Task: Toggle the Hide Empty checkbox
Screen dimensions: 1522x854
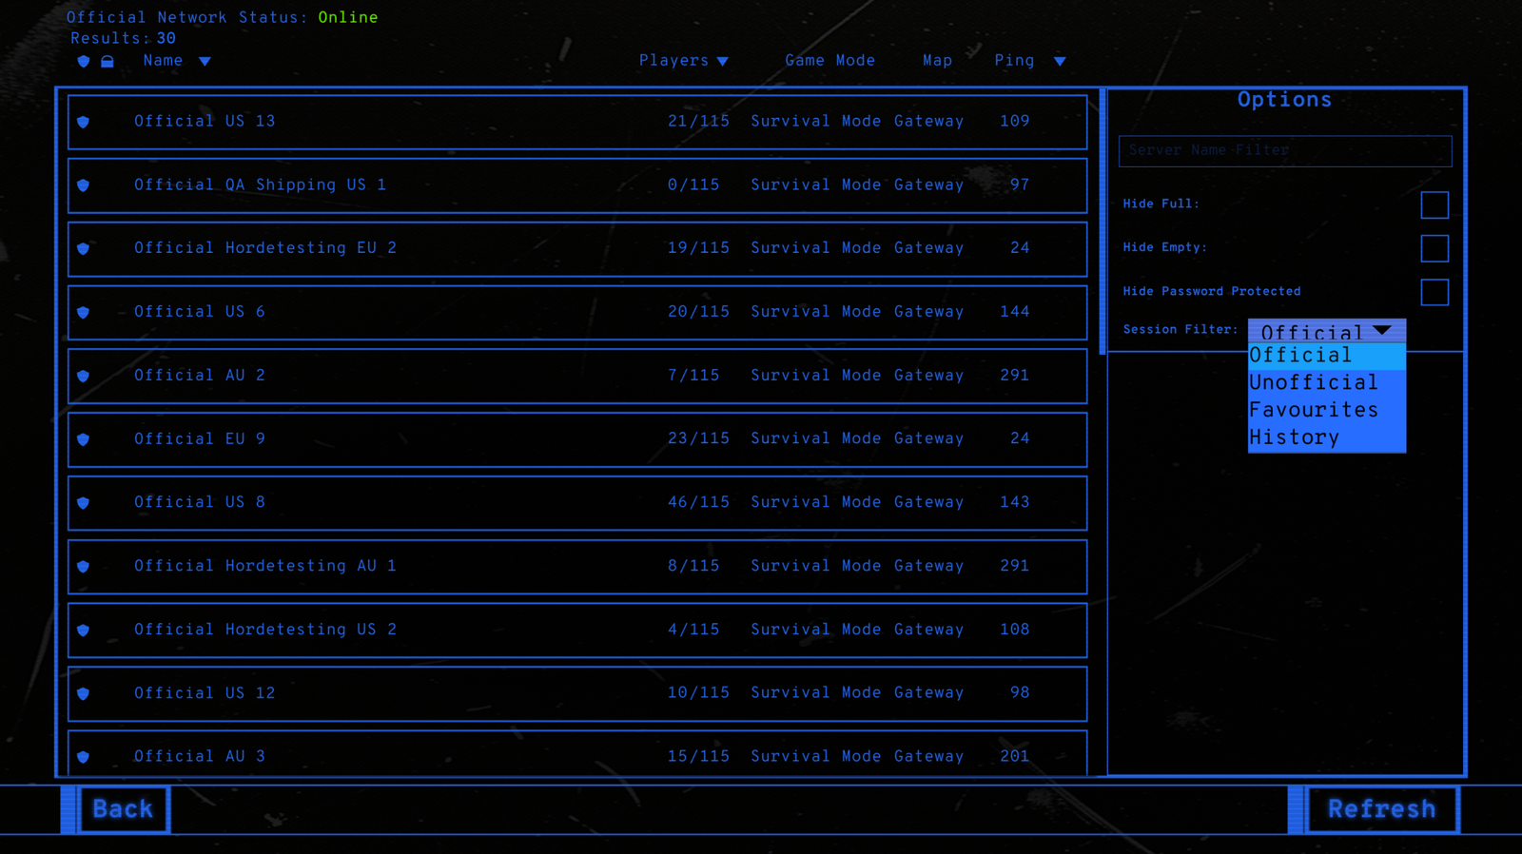Action: coord(1434,248)
